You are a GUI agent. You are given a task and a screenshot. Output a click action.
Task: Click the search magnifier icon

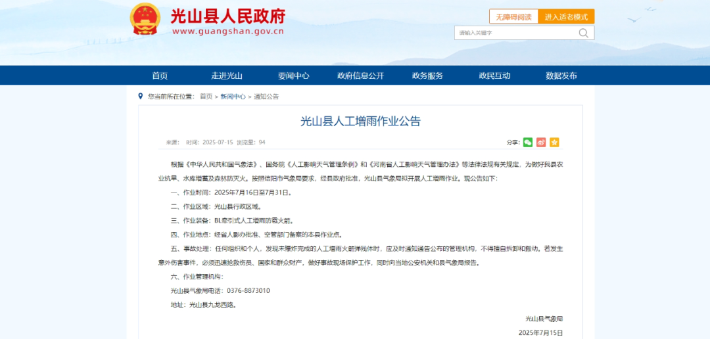point(584,33)
